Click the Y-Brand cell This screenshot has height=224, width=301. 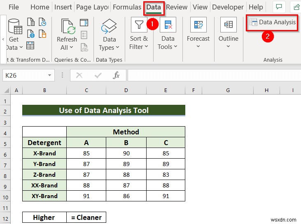point(44,164)
